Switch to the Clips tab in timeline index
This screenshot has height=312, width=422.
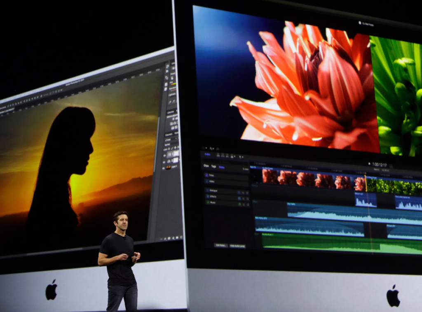tap(206, 166)
